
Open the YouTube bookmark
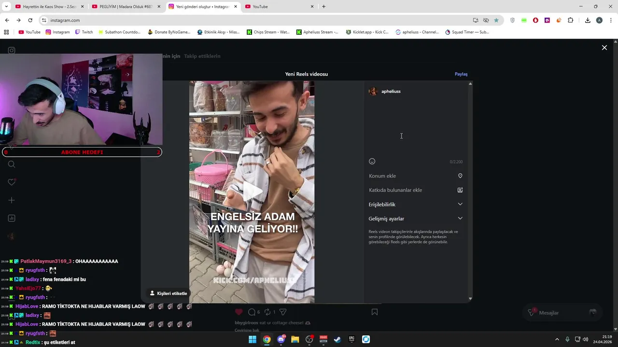(x=29, y=32)
